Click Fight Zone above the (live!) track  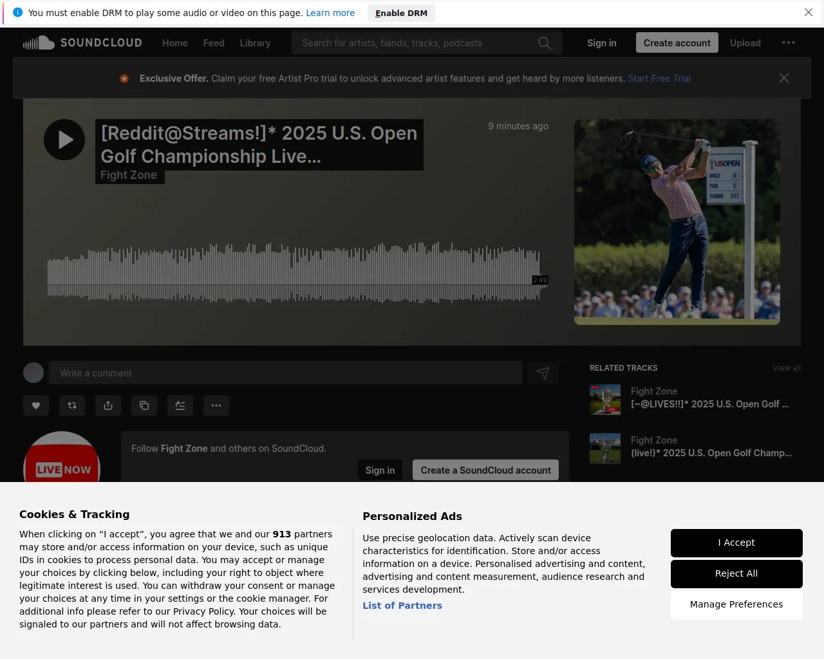pyautogui.click(x=654, y=440)
